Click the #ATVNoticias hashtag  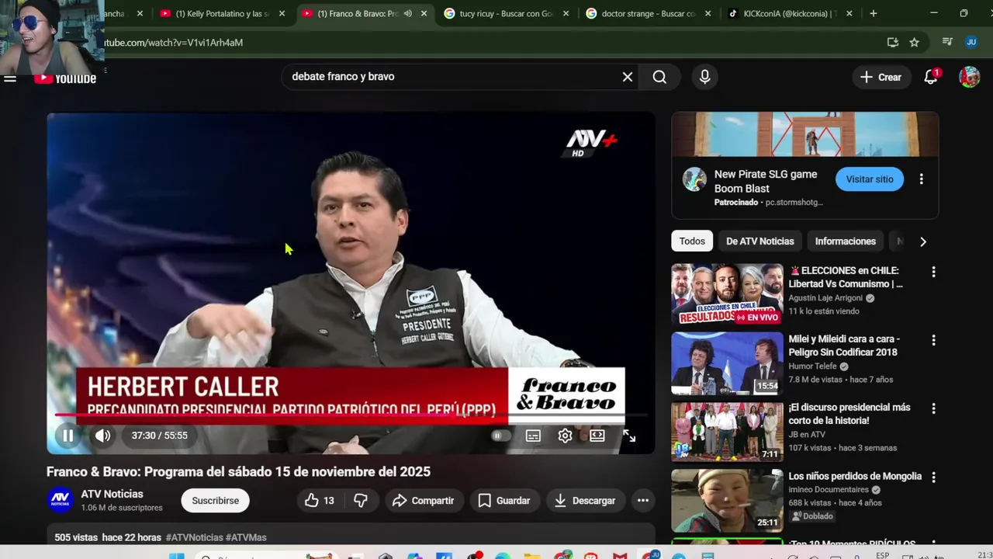click(195, 537)
